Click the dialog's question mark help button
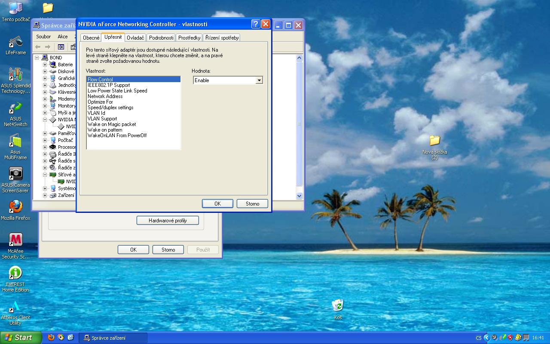 click(x=255, y=24)
